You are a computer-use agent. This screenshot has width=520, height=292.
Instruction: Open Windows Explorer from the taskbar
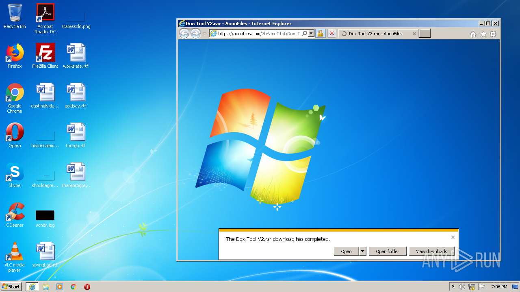pos(46,287)
